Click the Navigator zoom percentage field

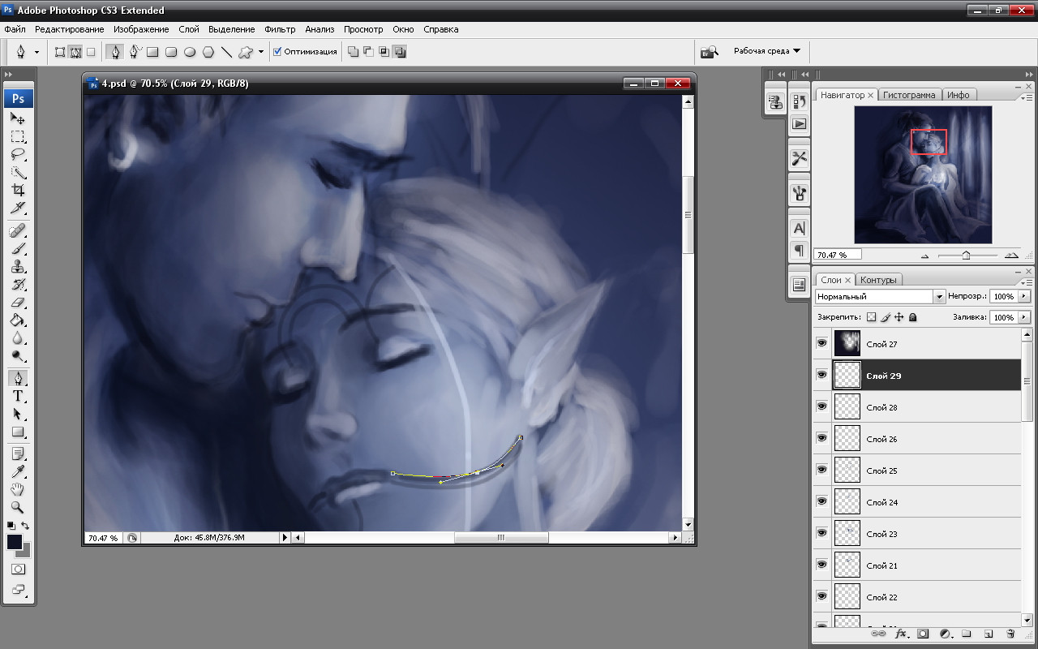(838, 254)
